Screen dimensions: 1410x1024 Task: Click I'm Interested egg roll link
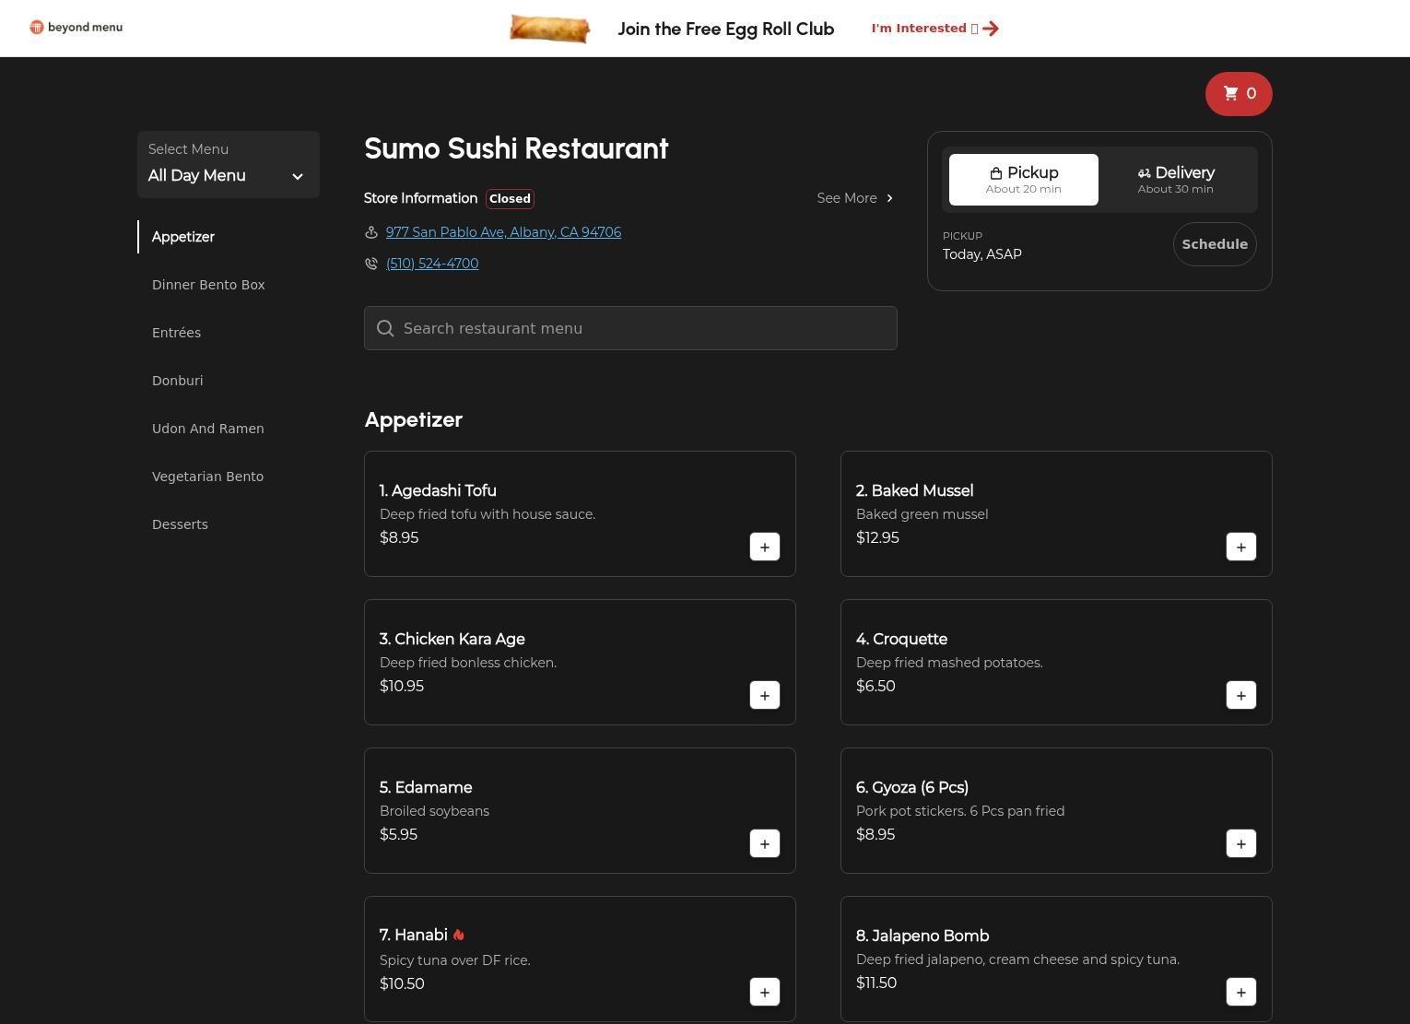point(934,29)
